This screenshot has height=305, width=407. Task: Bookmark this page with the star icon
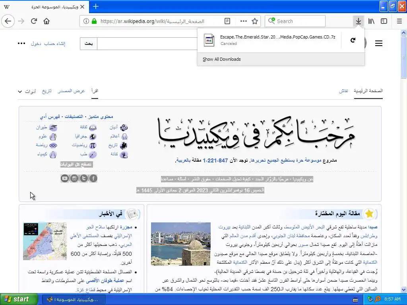pyautogui.click(x=255, y=21)
